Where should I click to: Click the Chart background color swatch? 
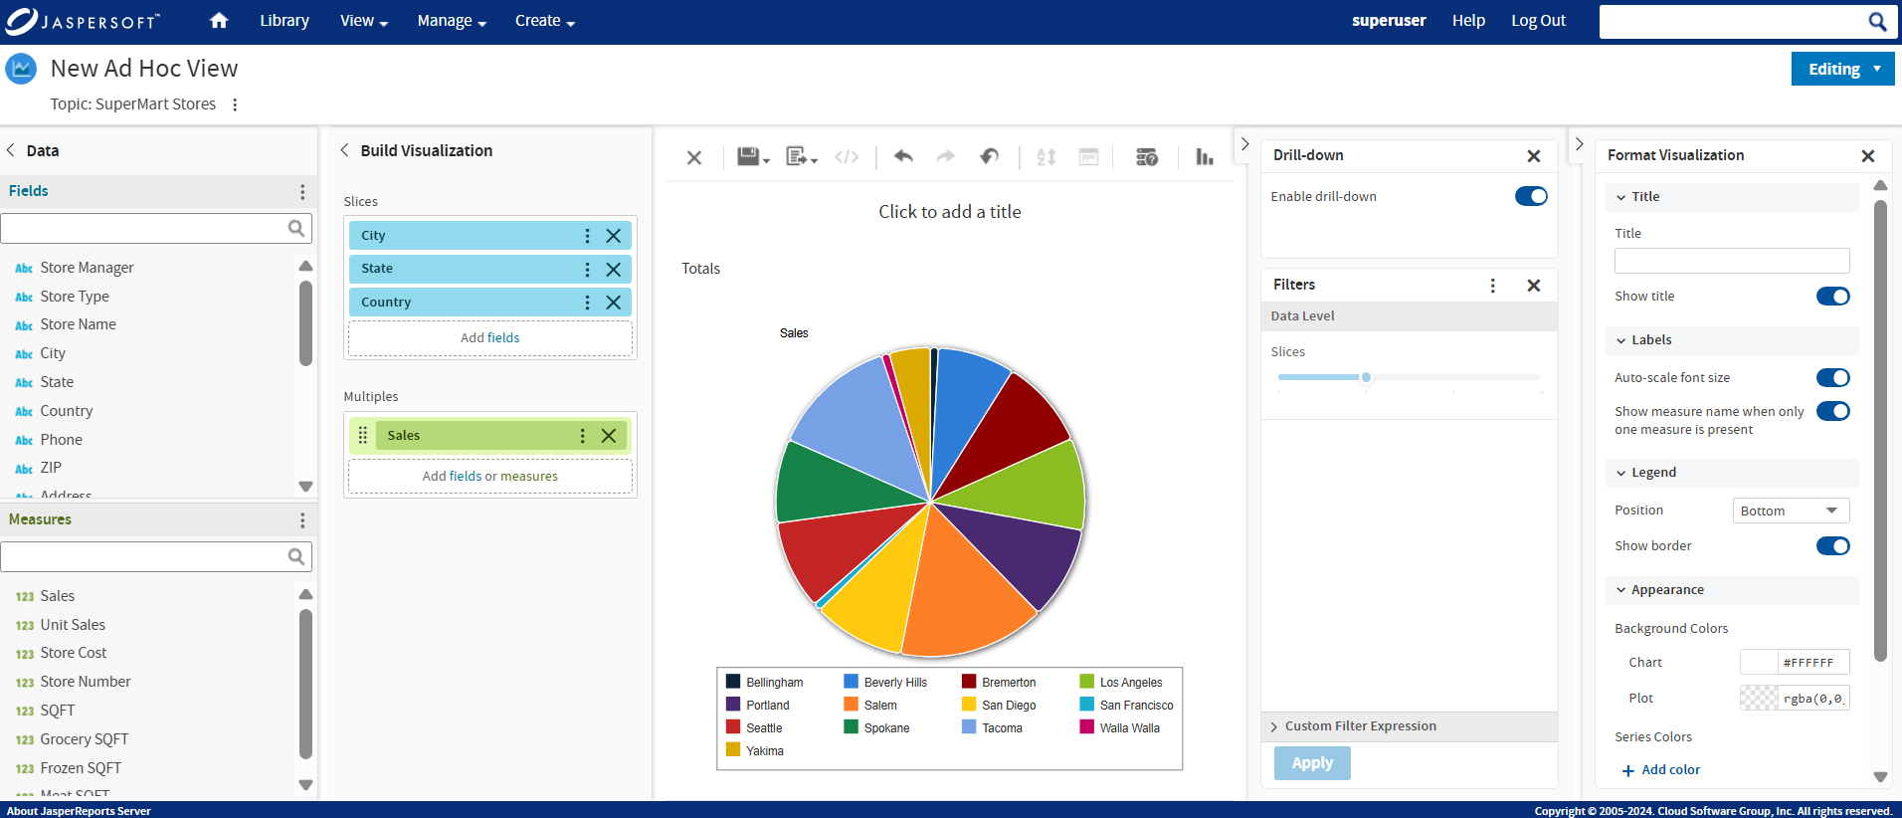click(1758, 663)
